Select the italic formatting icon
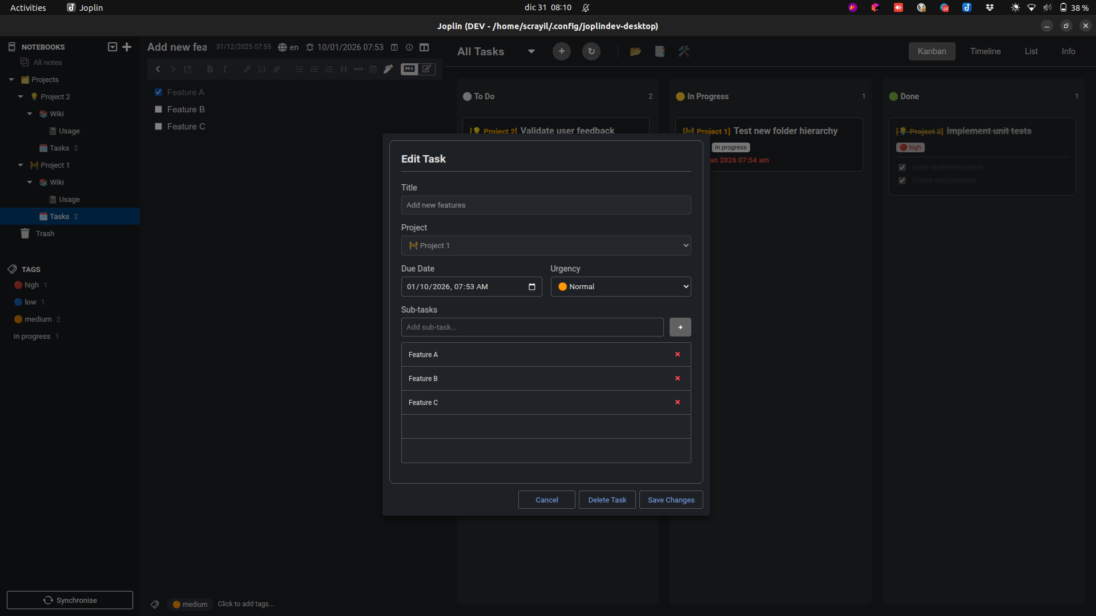Viewport: 1096px width, 616px height. (225, 69)
